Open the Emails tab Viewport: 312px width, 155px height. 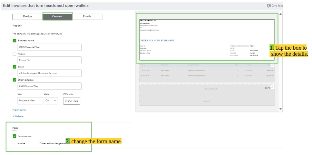coord(87,17)
